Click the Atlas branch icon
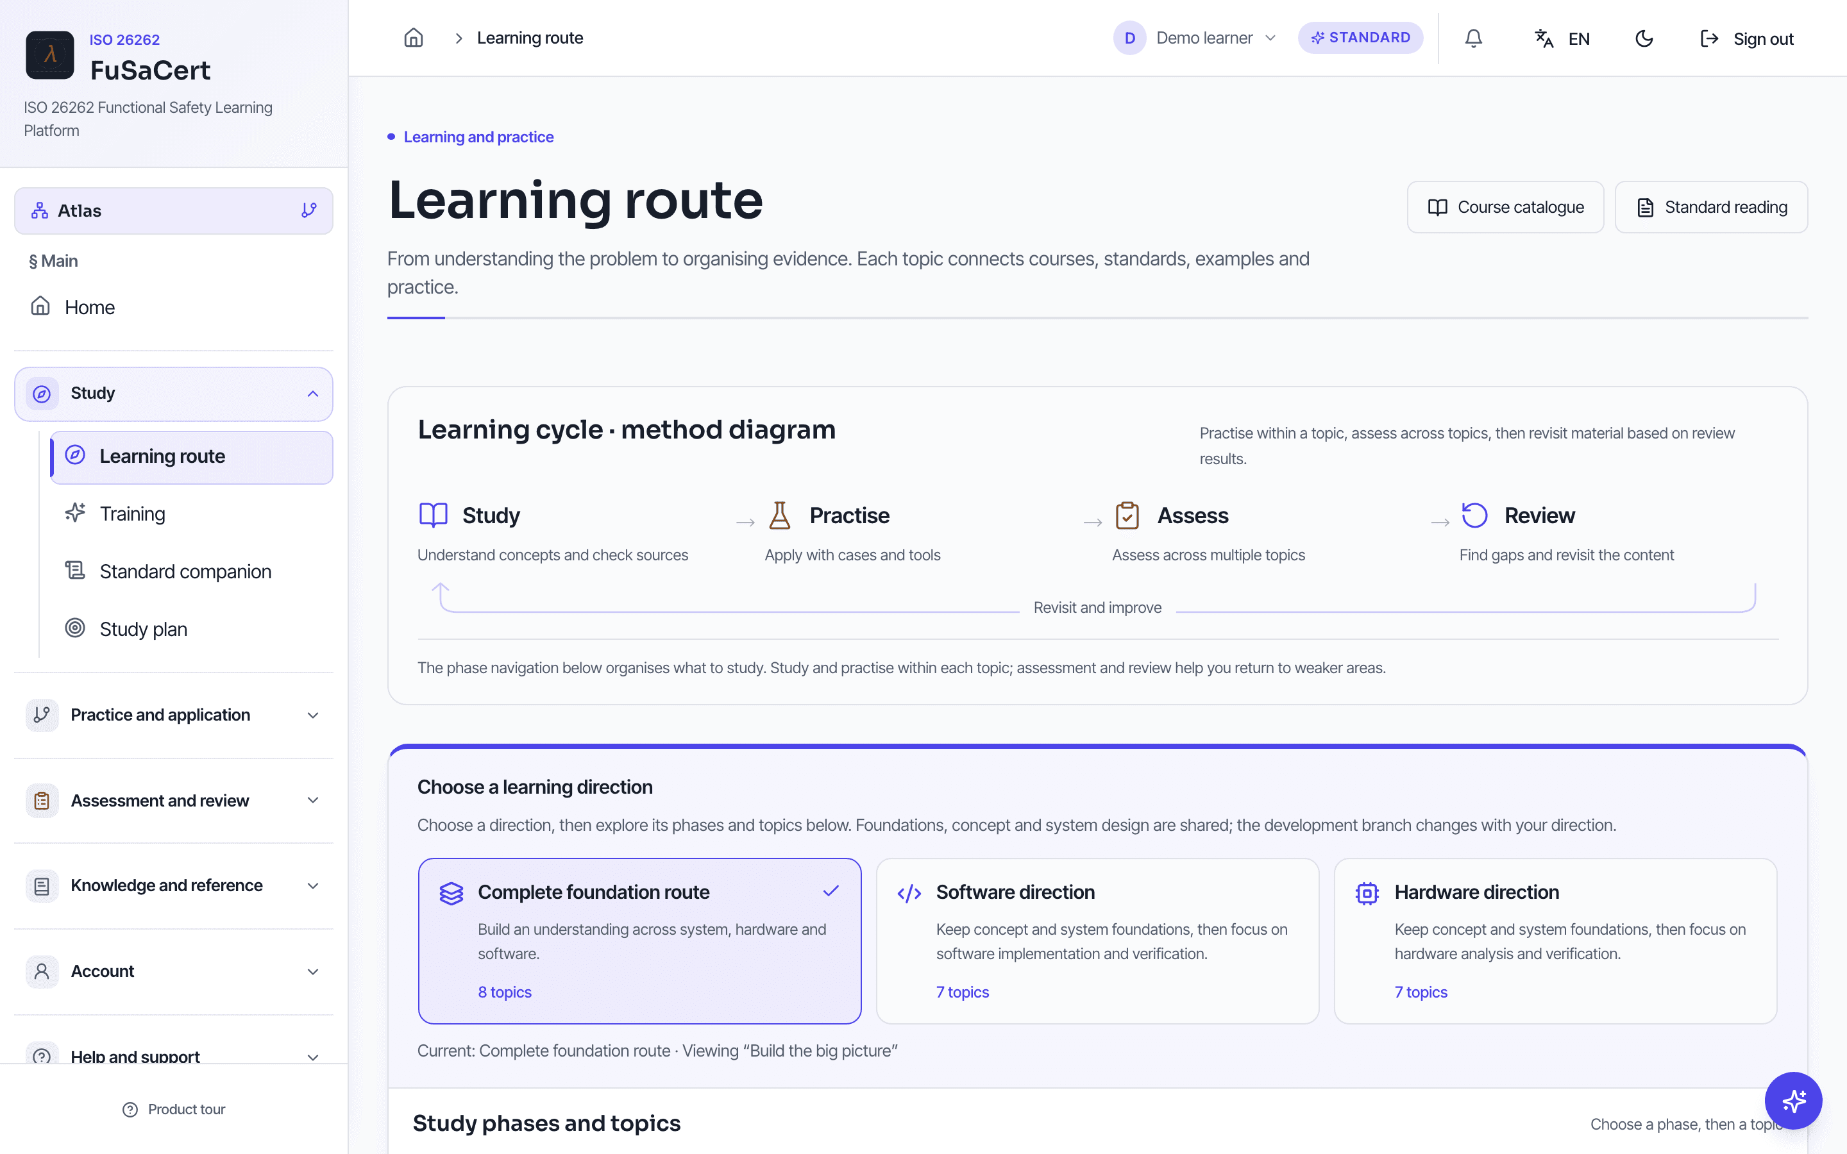Screen dimensions: 1847x1154 tap(309, 211)
